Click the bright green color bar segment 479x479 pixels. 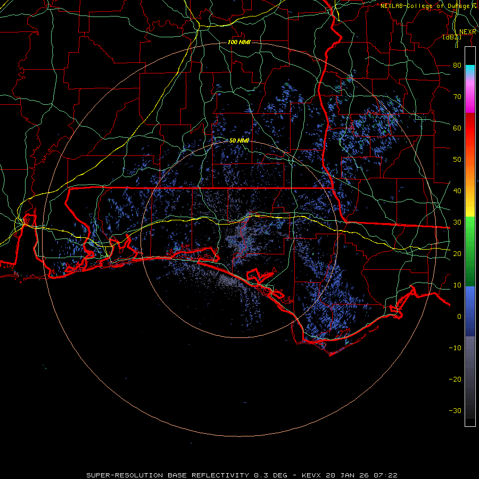(x=470, y=228)
